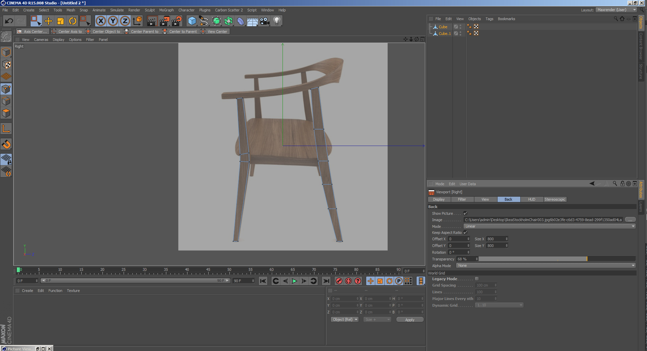
Task: Add a Light object
Action: point(276,21)
